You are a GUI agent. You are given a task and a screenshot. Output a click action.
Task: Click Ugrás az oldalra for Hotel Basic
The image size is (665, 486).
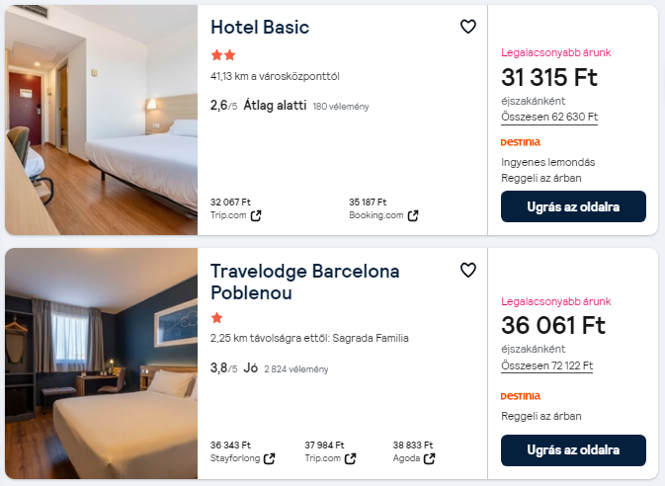coord(573,206)
